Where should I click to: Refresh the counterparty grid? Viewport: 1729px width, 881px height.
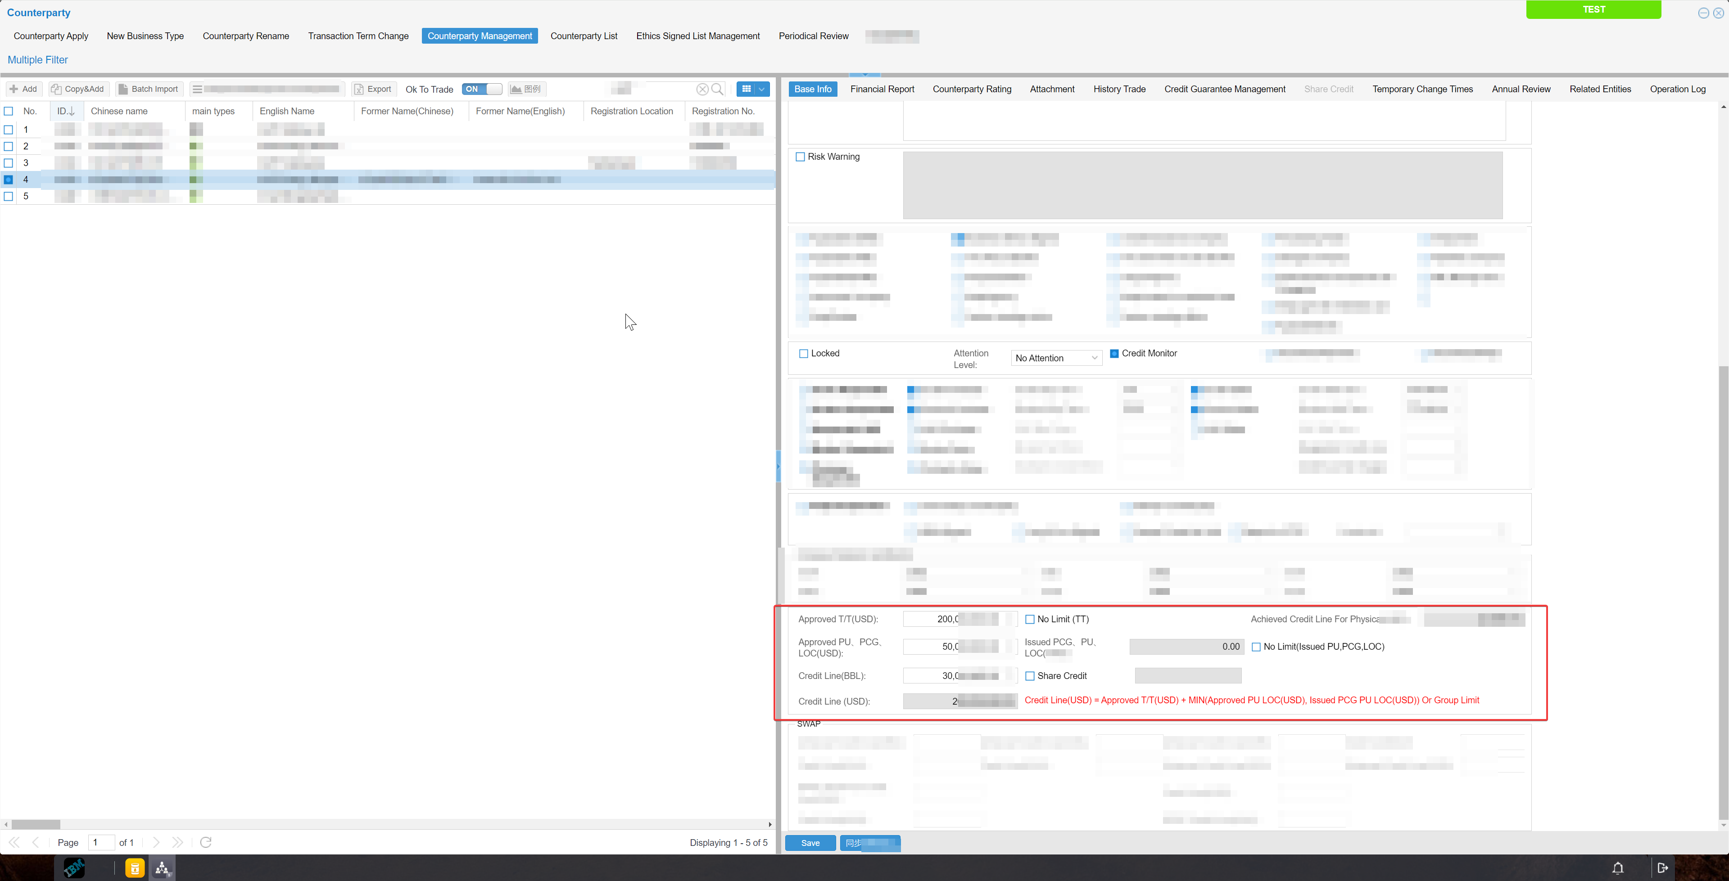click(206, 842)
